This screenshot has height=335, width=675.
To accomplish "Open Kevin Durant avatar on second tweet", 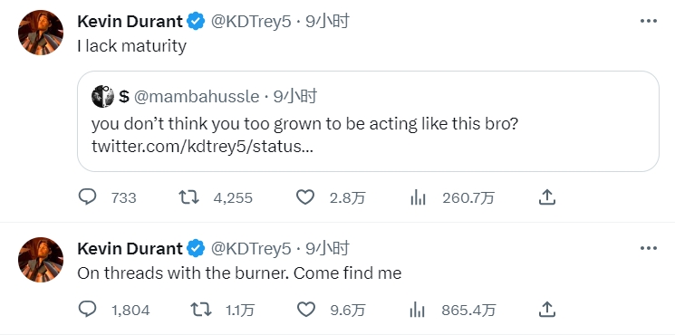I will coord(41,260).
